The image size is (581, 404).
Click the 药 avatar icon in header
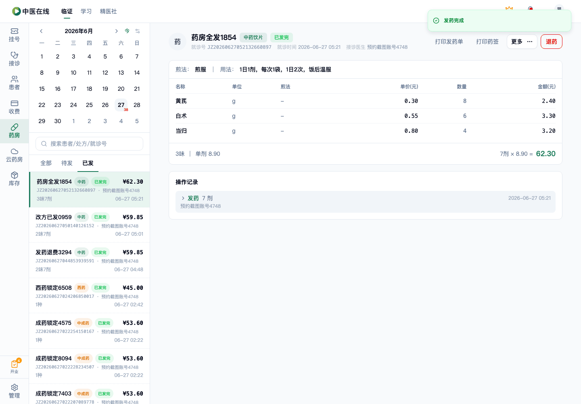(178, 42)
